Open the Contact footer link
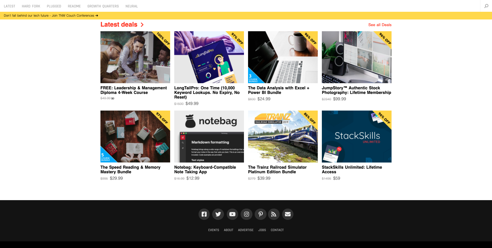The height and width of the screenshot is (248, 492). pos(277,230)
